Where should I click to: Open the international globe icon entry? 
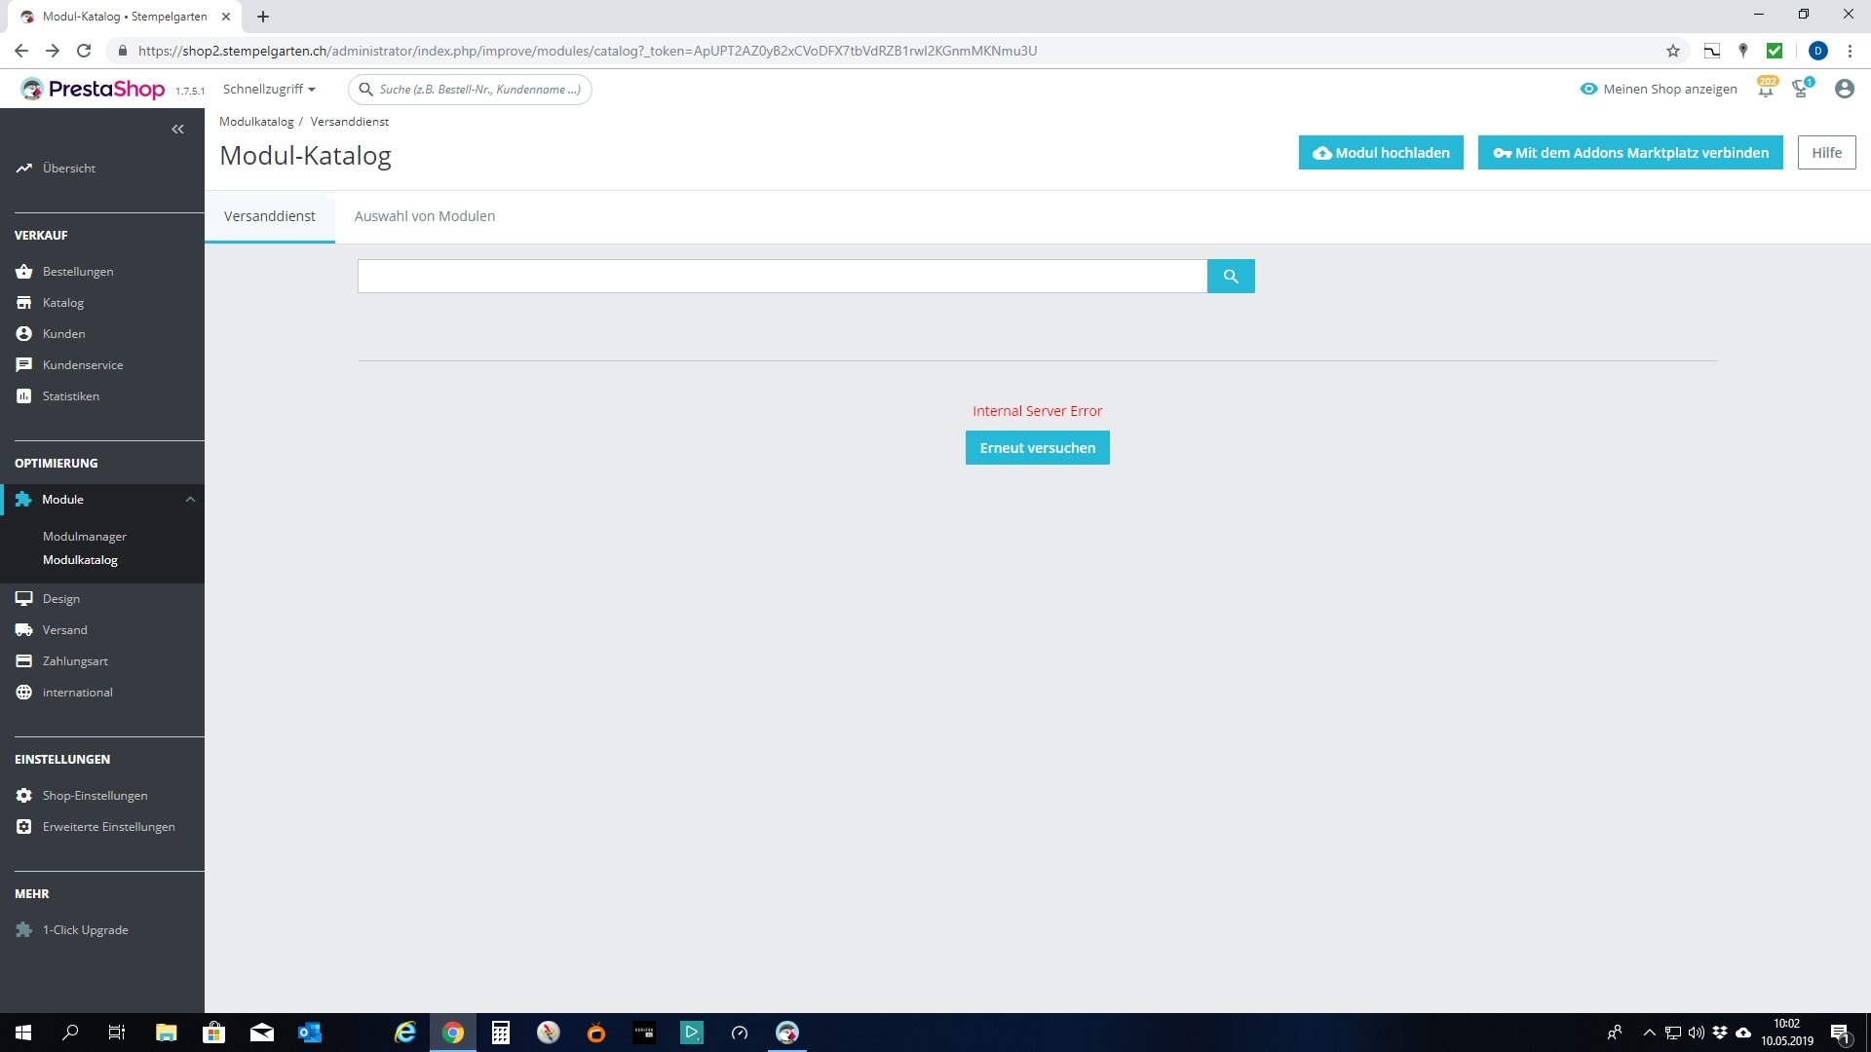[x=24, y=693]
